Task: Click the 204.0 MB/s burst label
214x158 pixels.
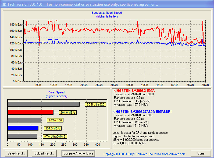Action: 64,113
